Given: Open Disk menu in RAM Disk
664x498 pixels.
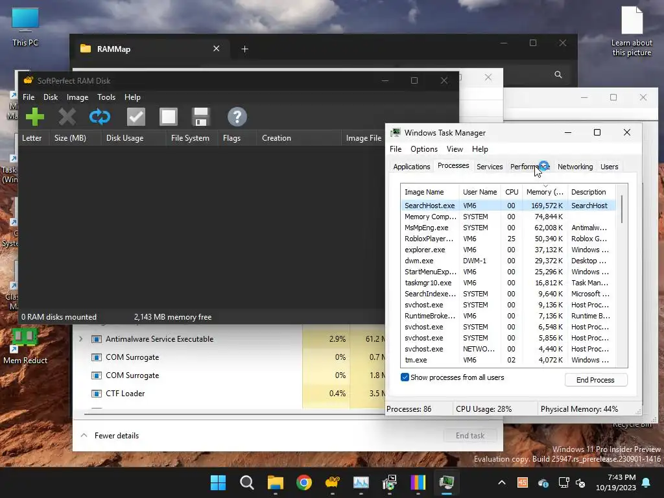Looking at the screenshot, I should (51, 97).
